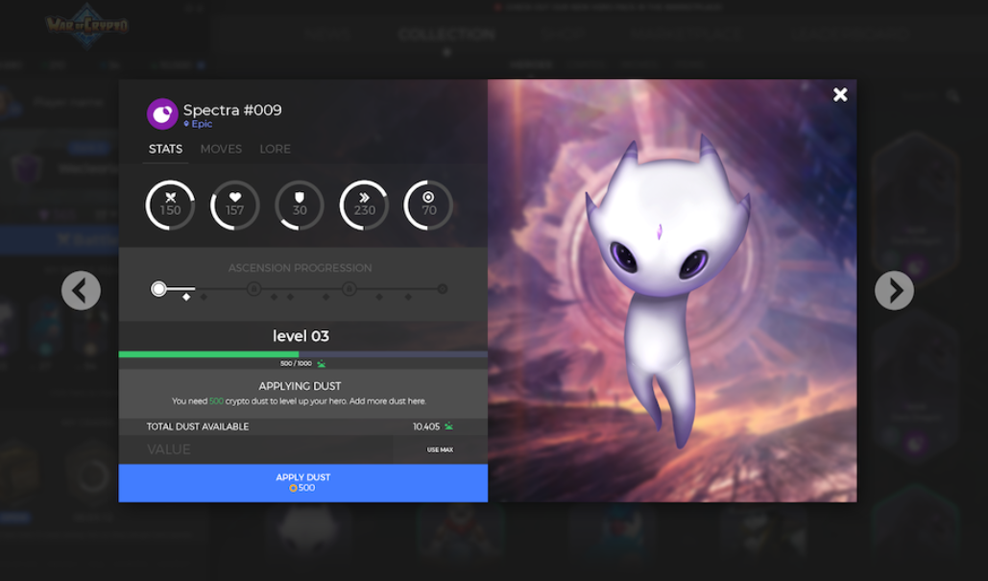This screenshot has width=988, height=581.
Task: Open the LORE tab
Action: (x=276, y=150)
